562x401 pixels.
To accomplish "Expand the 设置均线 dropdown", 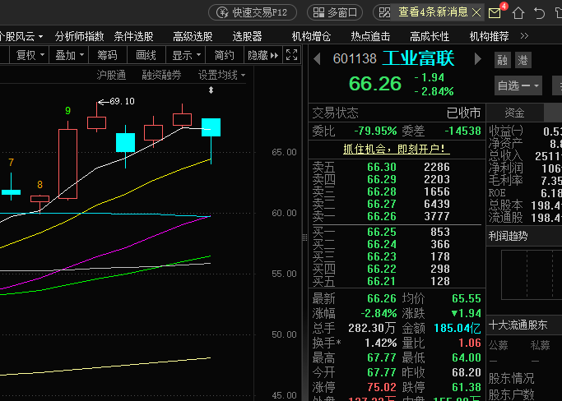I will (222, 75).
